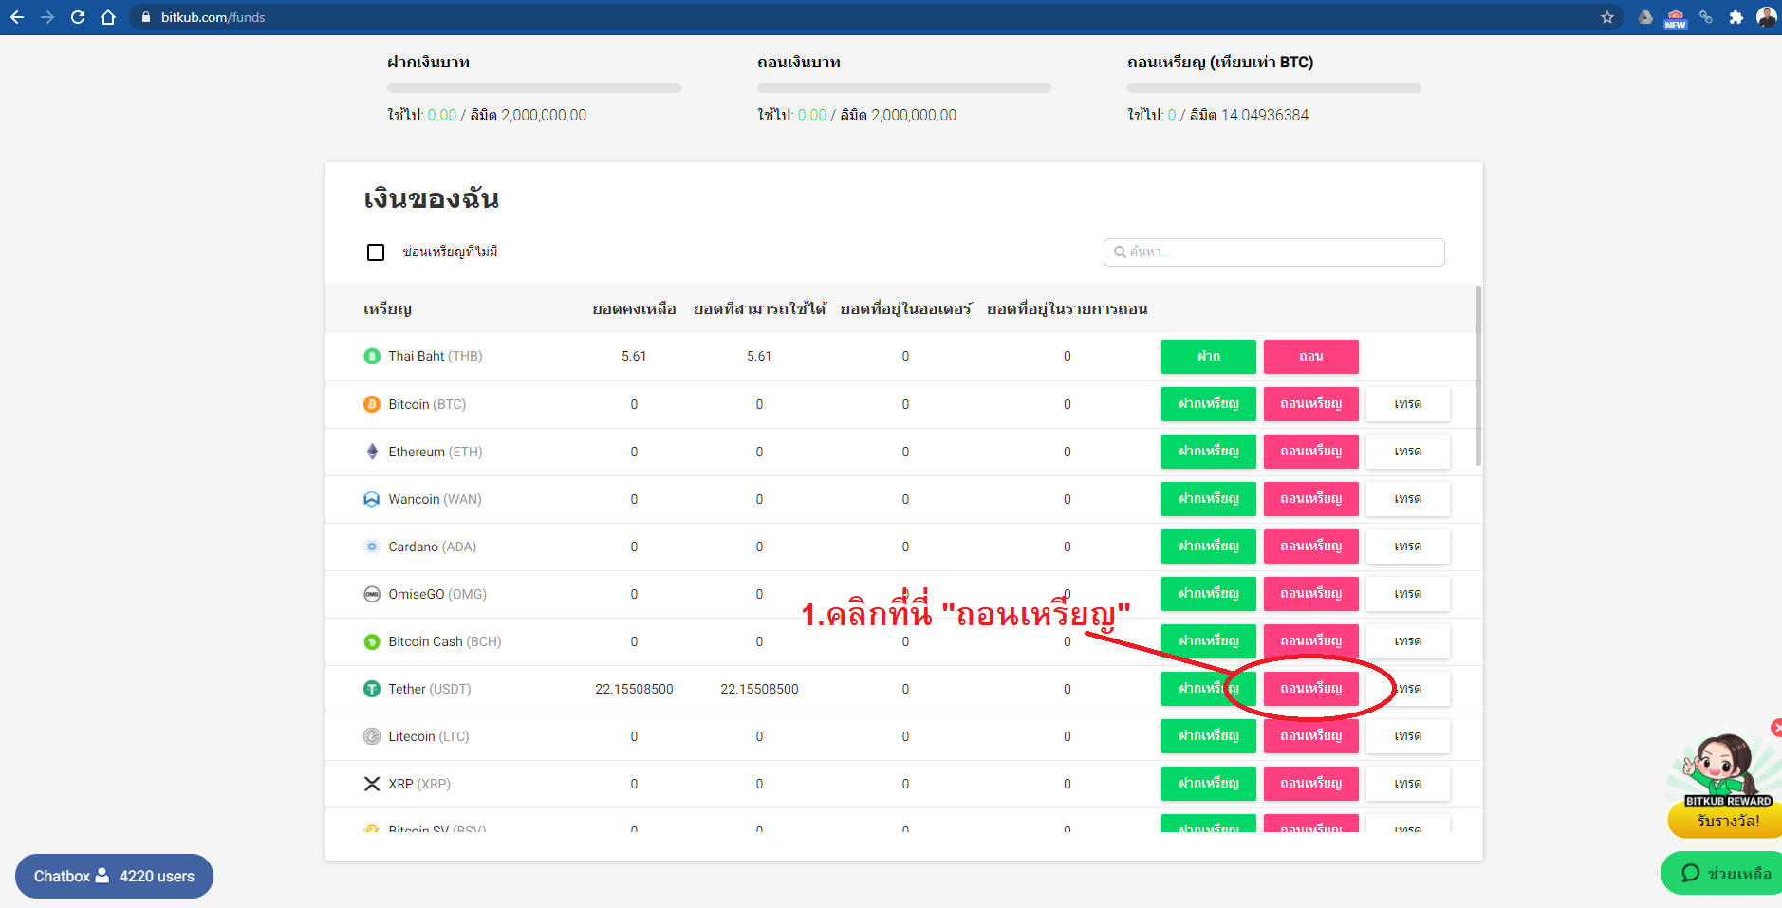The width and height of the screenshot is (1782, 908).
Task: Click the OmiseGO coin icon
Action: coord(372,594)
